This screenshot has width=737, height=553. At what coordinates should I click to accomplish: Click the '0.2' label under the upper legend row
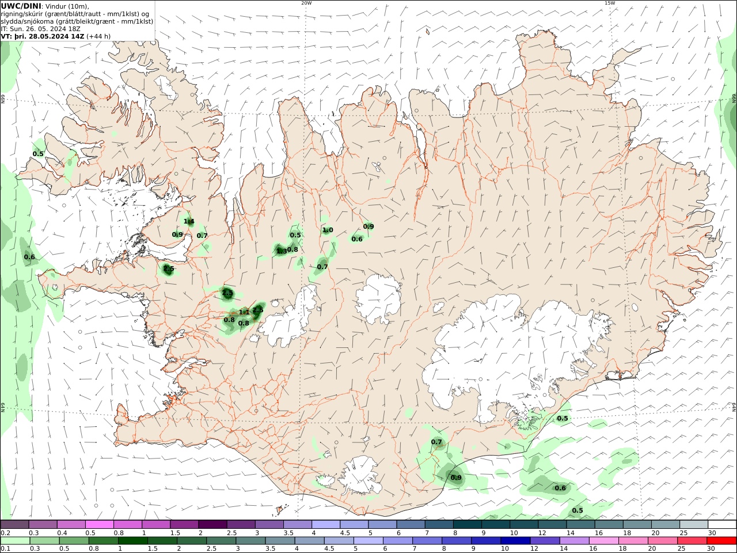pos(5,533)
